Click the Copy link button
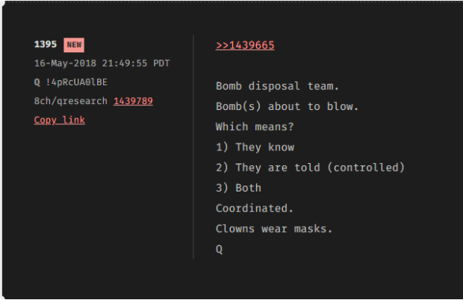This screenshot has height=300, width=463. pyautogui.click(x=60, y=120)
